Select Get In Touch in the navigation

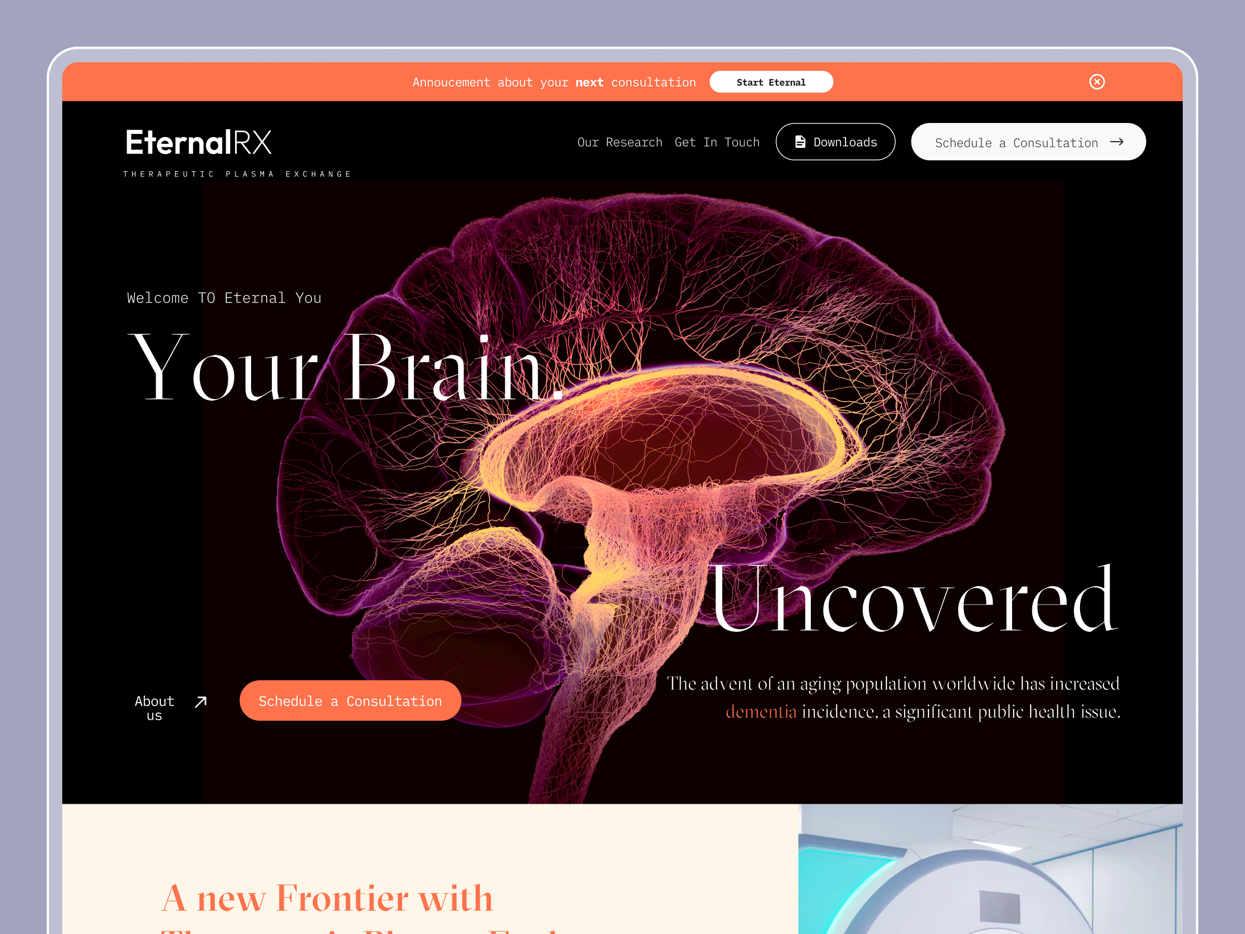click(x=716, y=142)
